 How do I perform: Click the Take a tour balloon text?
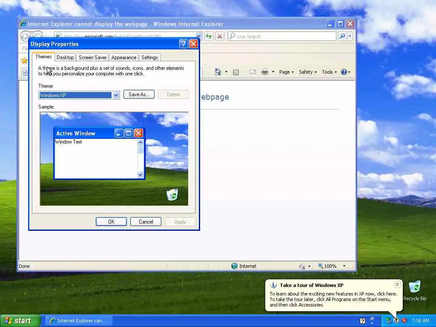[333, 299]
